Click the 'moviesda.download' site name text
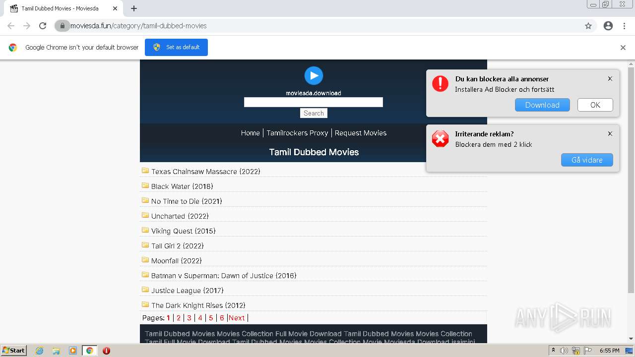The image size is (635, 357). 314,93
